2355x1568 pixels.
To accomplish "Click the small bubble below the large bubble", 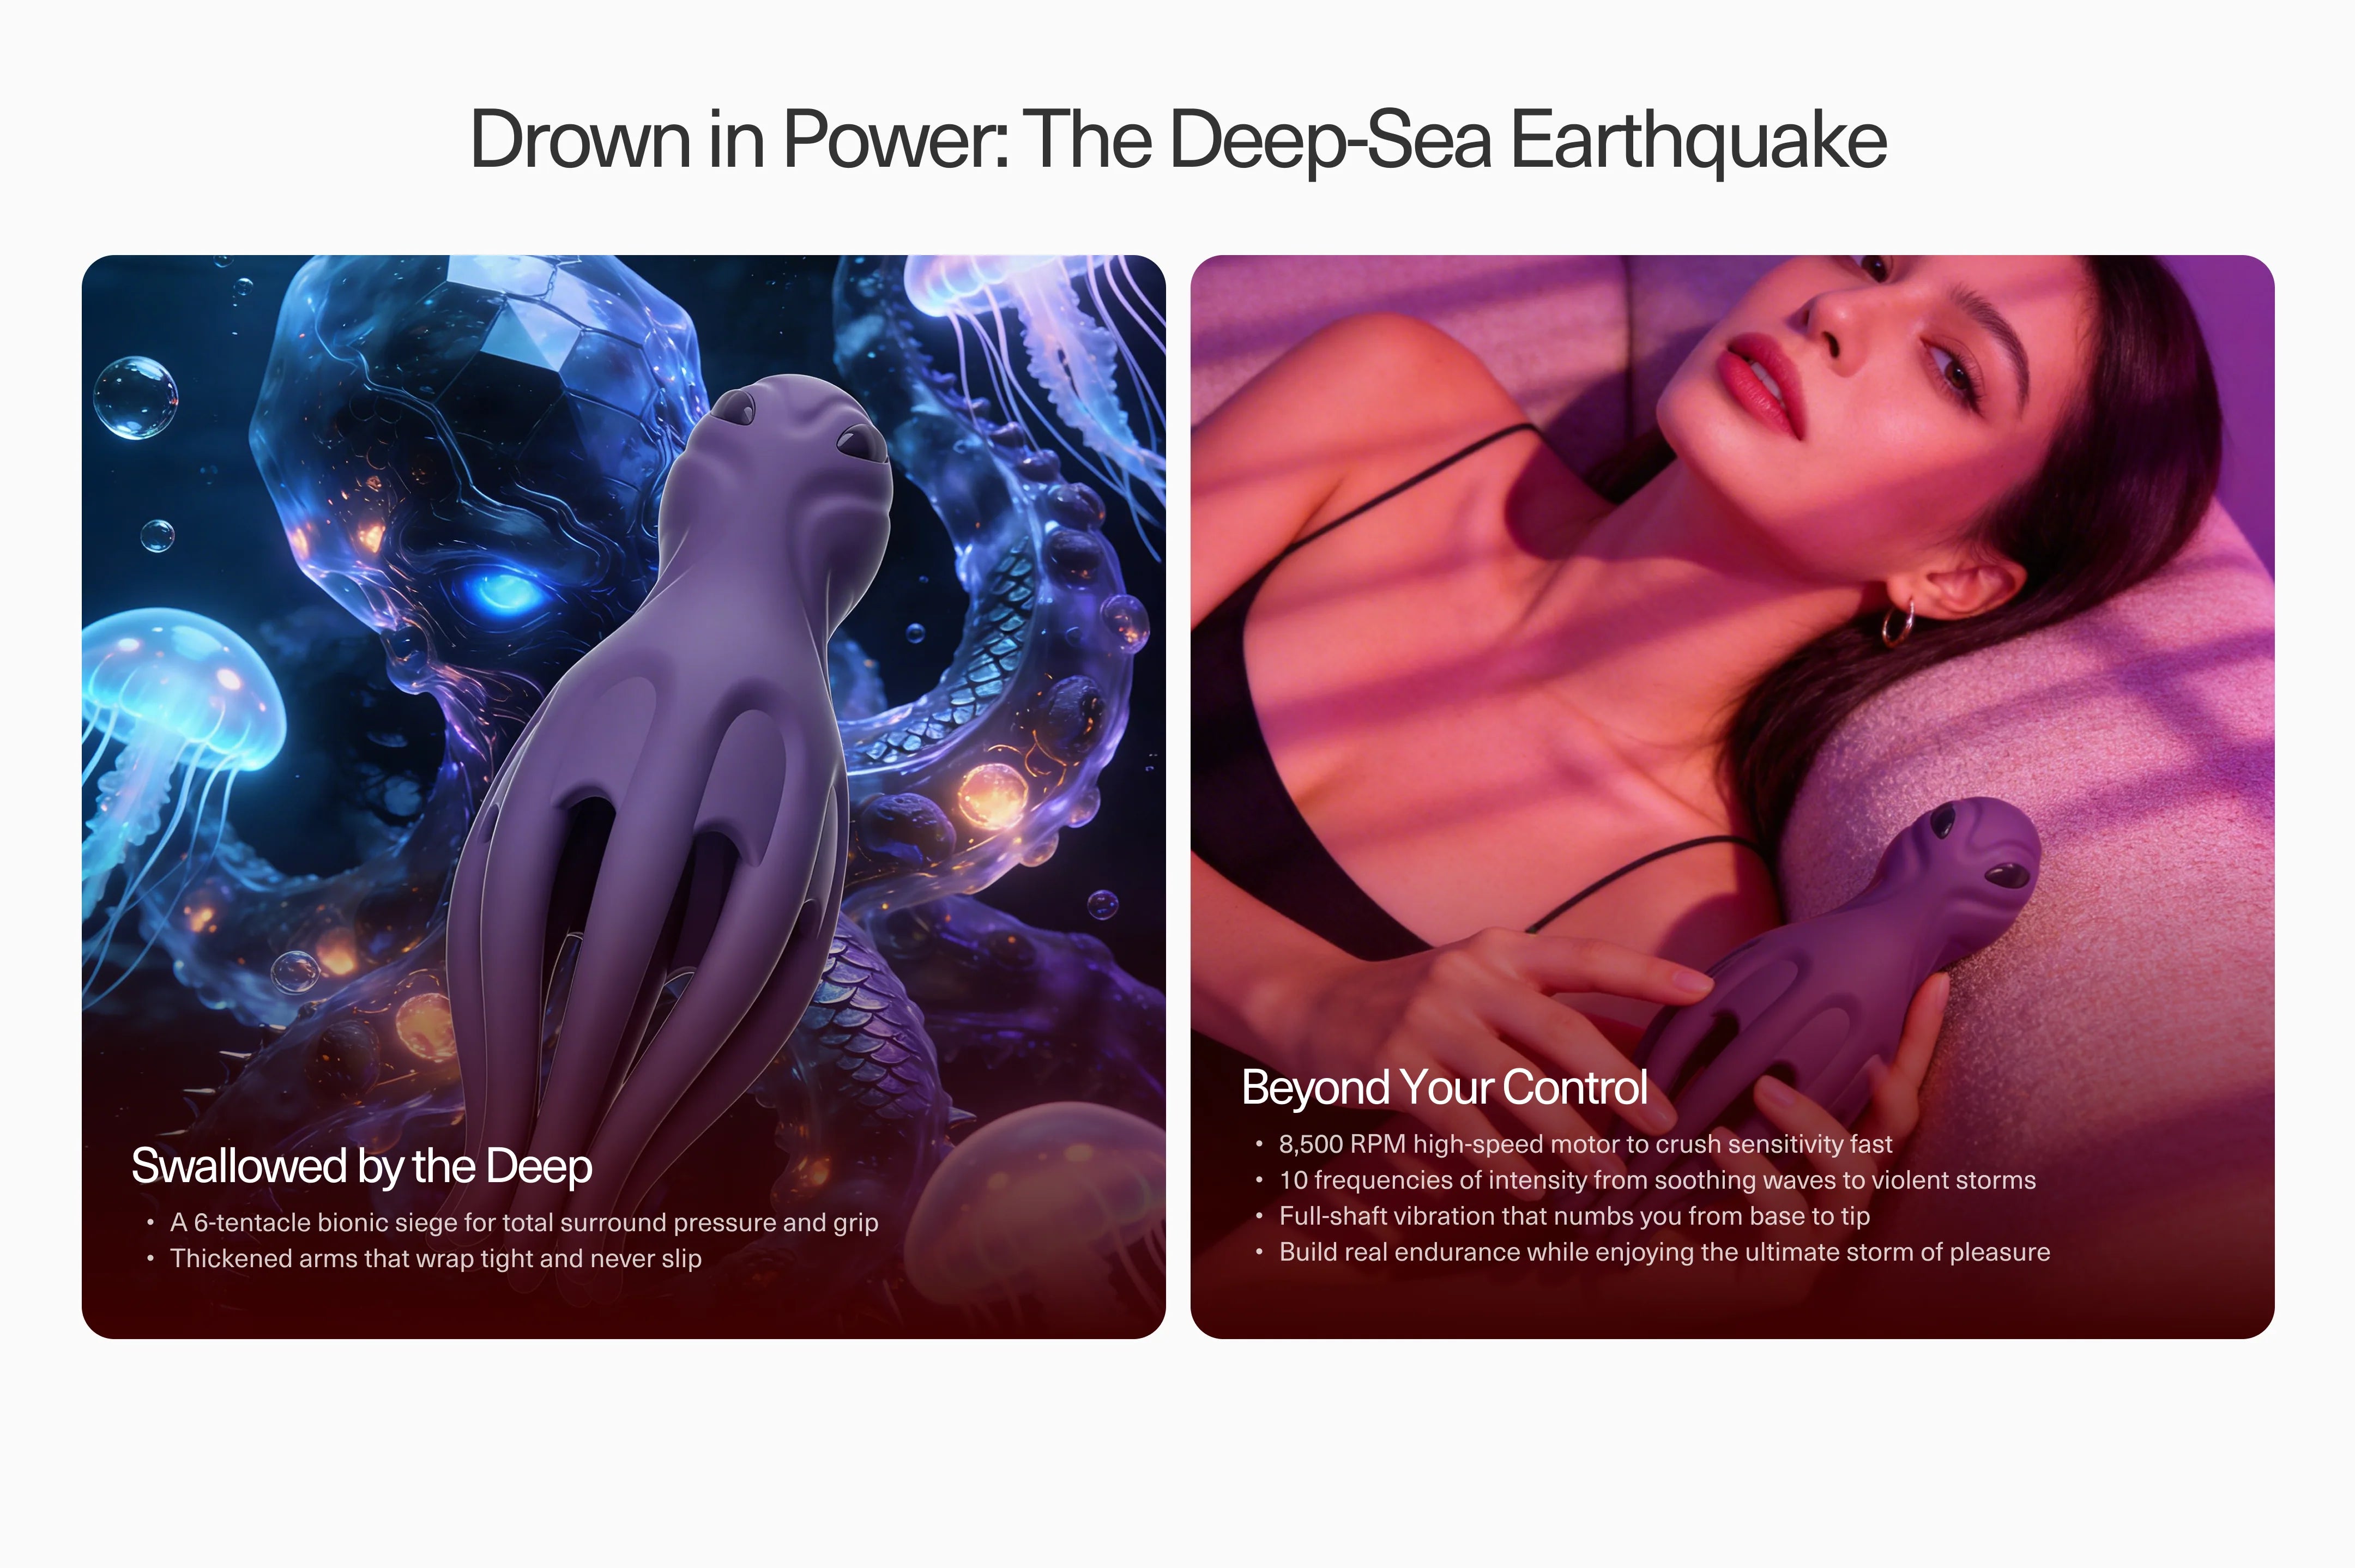I will tap(157, 536).
